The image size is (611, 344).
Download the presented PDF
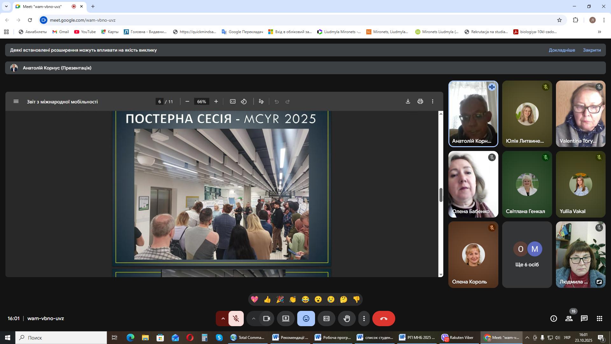point(408,101)
